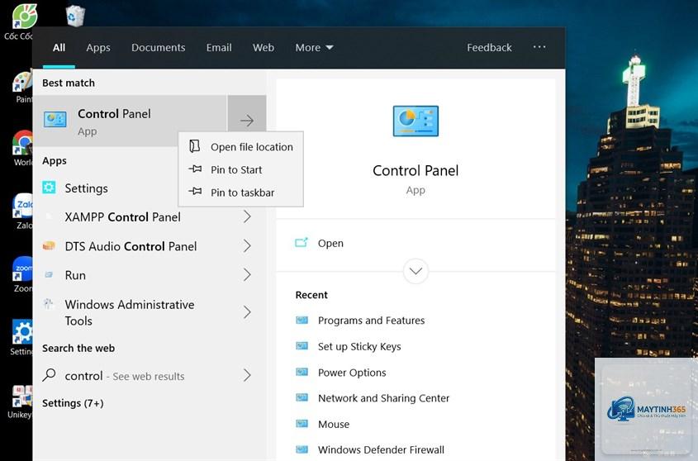Open the Settings gear desktop shortcut
Viewport: 698px width, 461px height.
pyautogui.click(x=22, y=337)
